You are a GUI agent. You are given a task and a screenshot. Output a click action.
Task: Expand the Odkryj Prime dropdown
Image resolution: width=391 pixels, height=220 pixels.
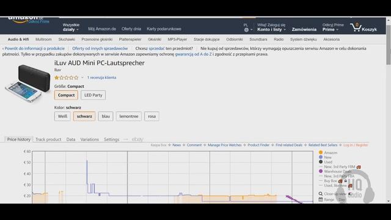click(332, 27)
